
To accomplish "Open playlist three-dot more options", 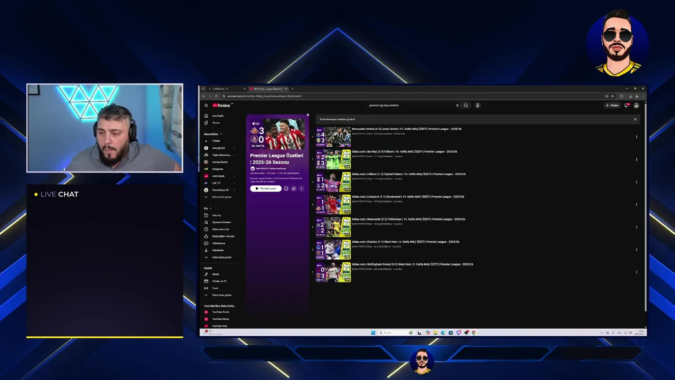I will [301, 188].
